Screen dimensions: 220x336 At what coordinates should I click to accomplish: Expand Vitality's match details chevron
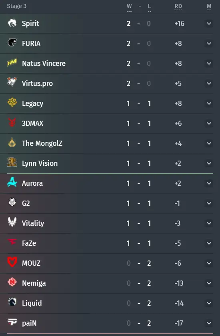click(x=209, y=223)
